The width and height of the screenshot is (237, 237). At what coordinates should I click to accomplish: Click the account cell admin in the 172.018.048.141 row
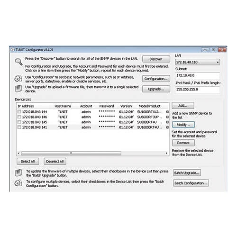coord(86,128)
